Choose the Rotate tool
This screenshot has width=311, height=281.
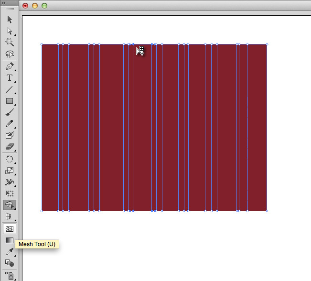click(x=9, y=159)
